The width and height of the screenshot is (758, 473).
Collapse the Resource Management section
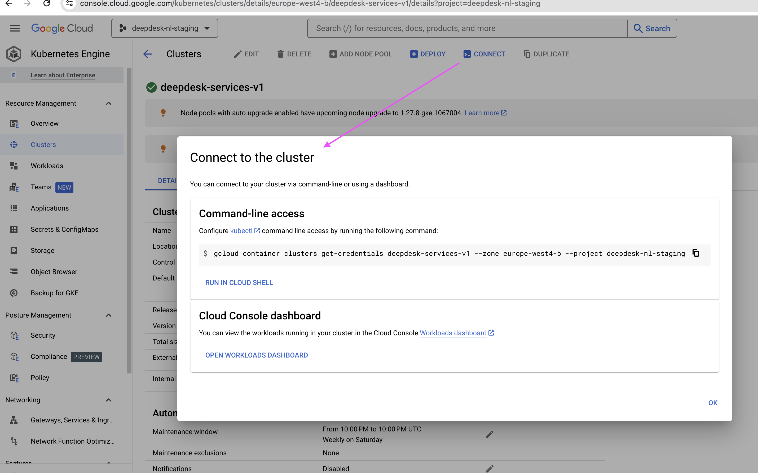tap(109, 103)
